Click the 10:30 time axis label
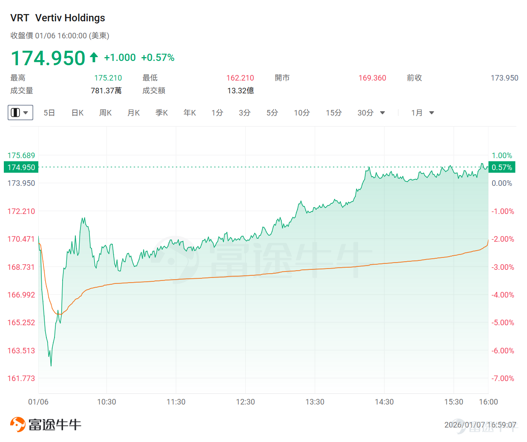Image resolution: width=527 pixels, height=442 pixels. [106, 402]
